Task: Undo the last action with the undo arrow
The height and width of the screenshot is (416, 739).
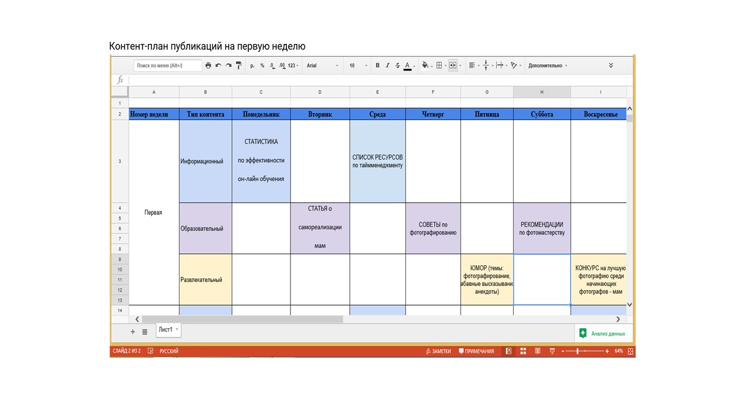Action: 218,66
